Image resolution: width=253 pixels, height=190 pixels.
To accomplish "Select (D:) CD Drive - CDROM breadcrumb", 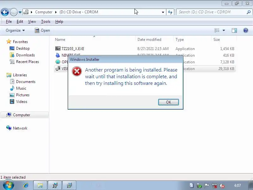I will [78, 12].
